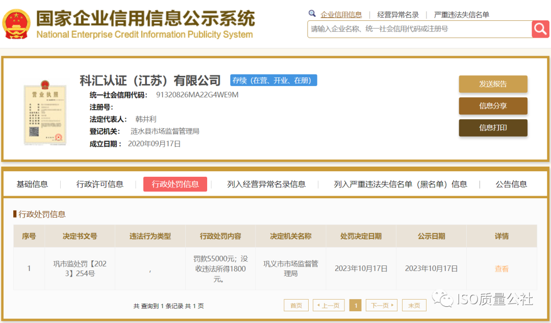Click the 公示日期 column header
Image resolution: width=551 pixels, height=323 pixels.
point(431,236)
